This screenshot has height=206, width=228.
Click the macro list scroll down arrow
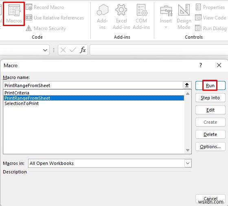[x=188, y=150]
